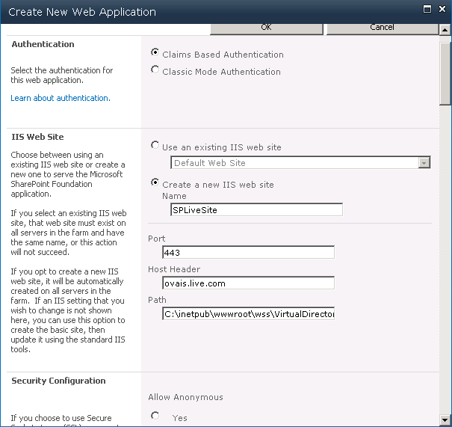Click the scrollbar track below the thumb
Image resolution: width=452 pixels, height=427 pixels.
445,262
